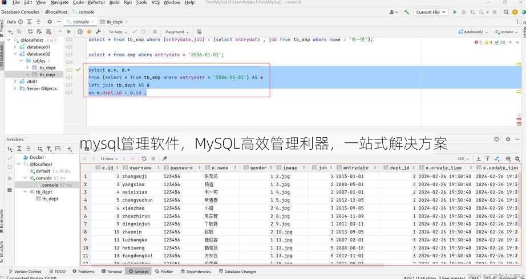This screenshot has width=526, height=279.
Task: Open query history clock icon
Action: tap(80, 32)
